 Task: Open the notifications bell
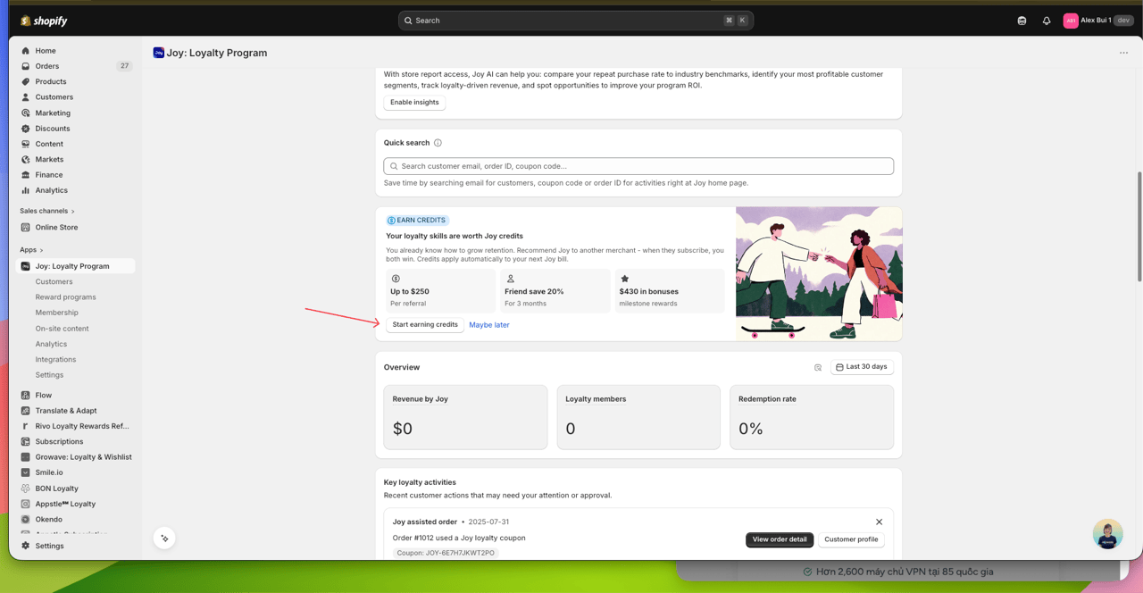(x=1047, y=21)
